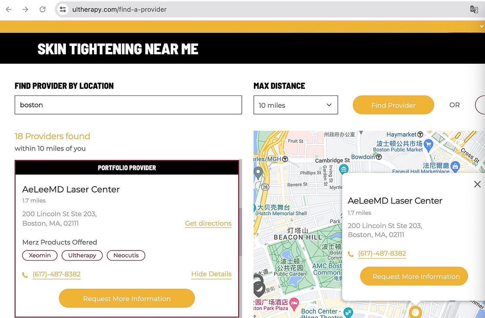Click Boston Public Market shopping pin

pos(429,145)
